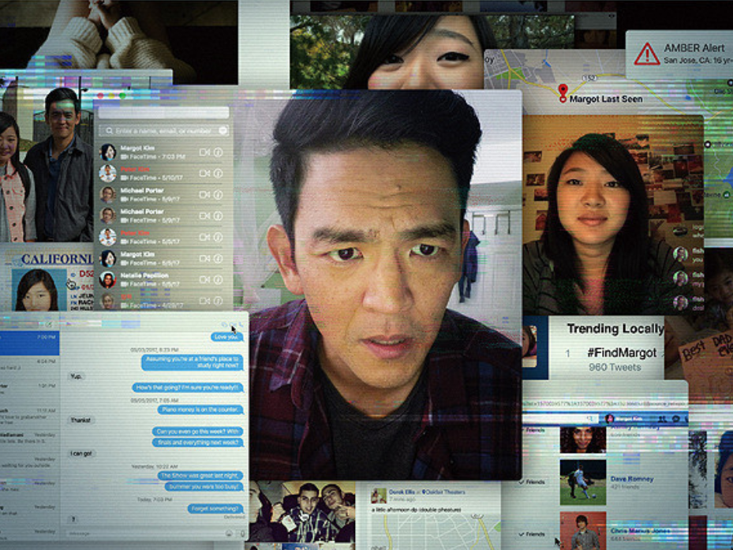Click Chris Marius Jones's photo thumbnail

click(x=583, y=531)
